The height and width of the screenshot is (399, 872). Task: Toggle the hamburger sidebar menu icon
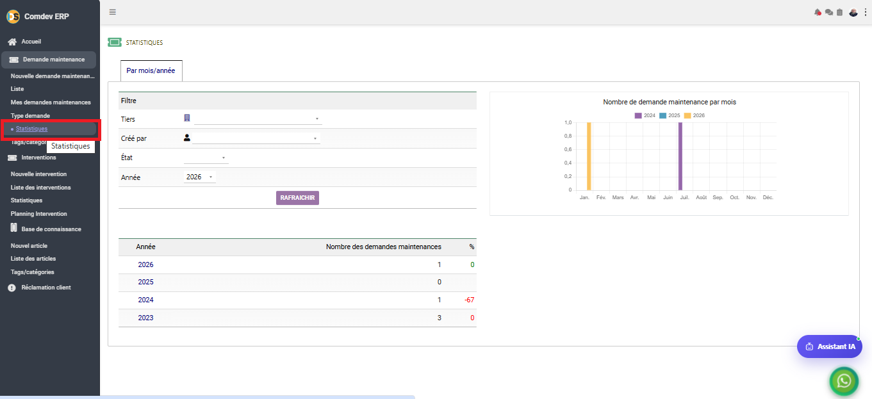(113, 12)
